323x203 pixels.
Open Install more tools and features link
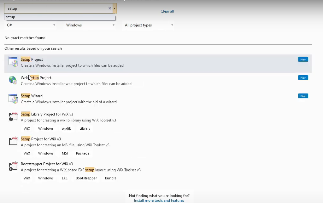click(159, 200)
